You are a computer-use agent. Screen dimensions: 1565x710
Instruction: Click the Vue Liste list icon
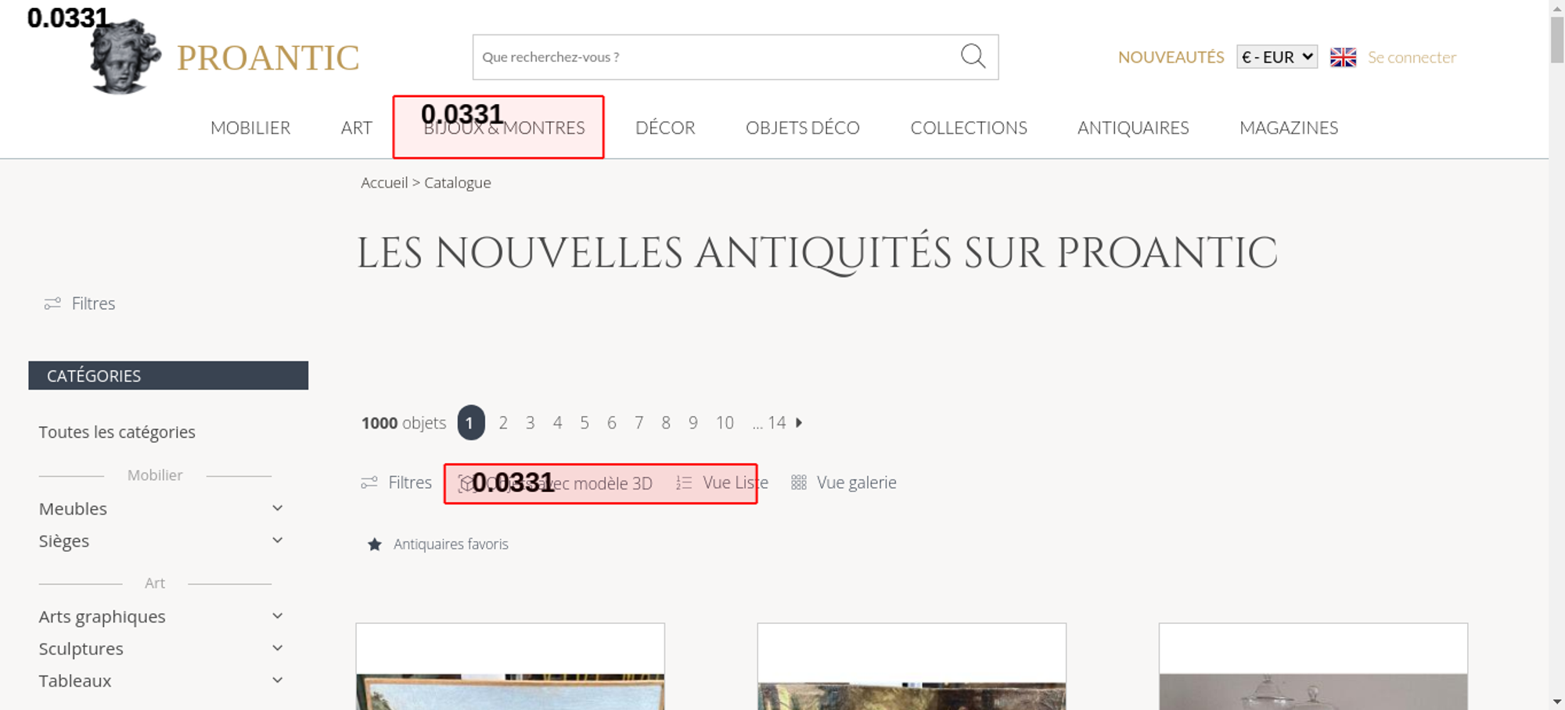pos(684,482)
